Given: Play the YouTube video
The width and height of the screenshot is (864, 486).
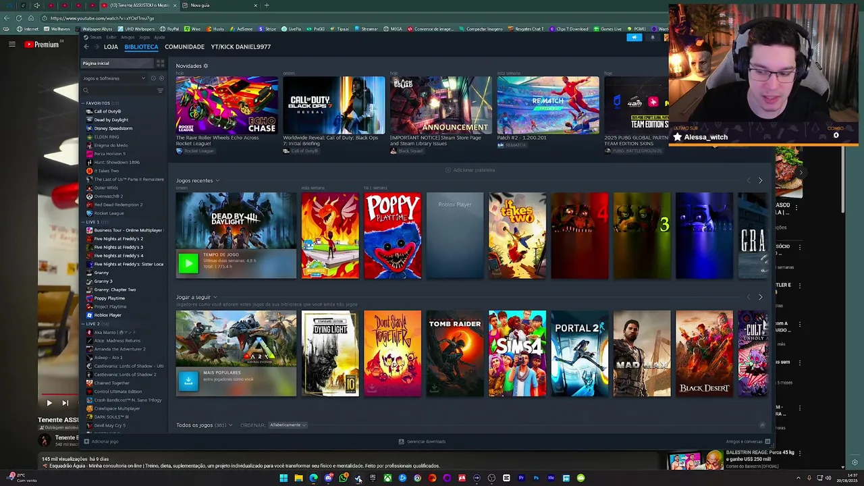Looking at the screenshot, I should [x=49, y=403].
